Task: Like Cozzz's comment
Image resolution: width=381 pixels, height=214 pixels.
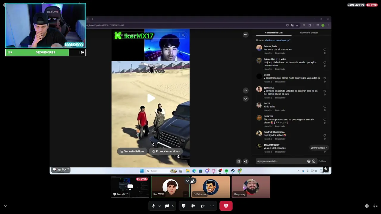Action: 325,78
